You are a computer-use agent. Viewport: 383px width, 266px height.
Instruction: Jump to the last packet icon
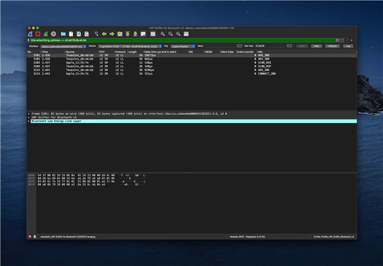pos(135,34)
